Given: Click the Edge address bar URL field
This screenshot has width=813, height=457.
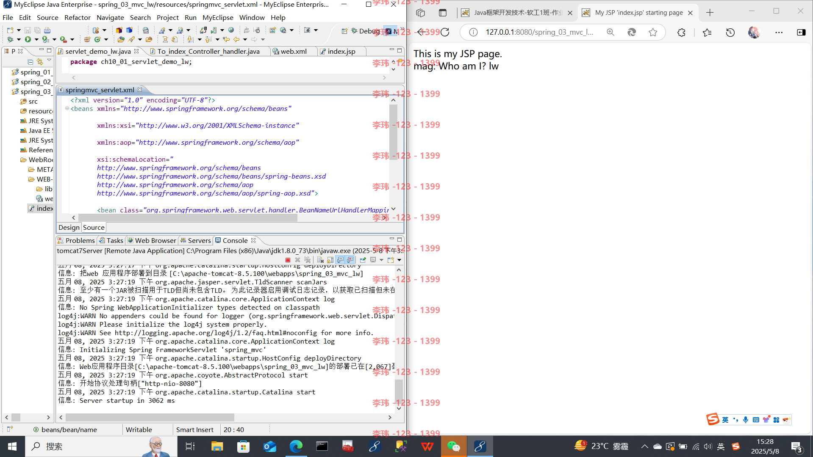Looking at the screenshot, I should 539,32.
